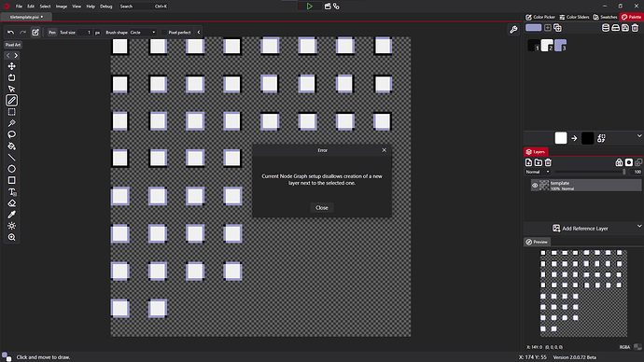Activate the Magic Wand tool

(11, 123)
